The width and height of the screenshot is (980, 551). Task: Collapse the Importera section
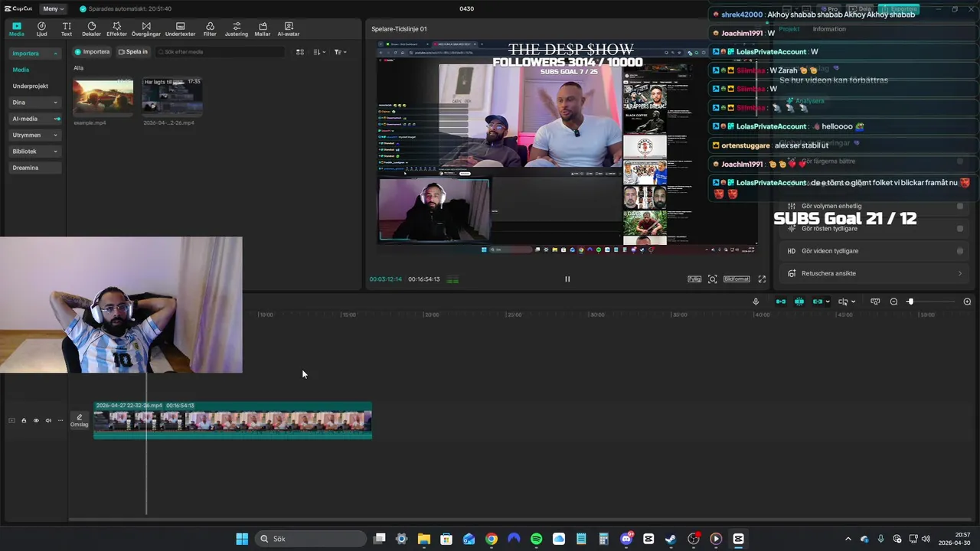pyautogui.click(x=55, y=54)
